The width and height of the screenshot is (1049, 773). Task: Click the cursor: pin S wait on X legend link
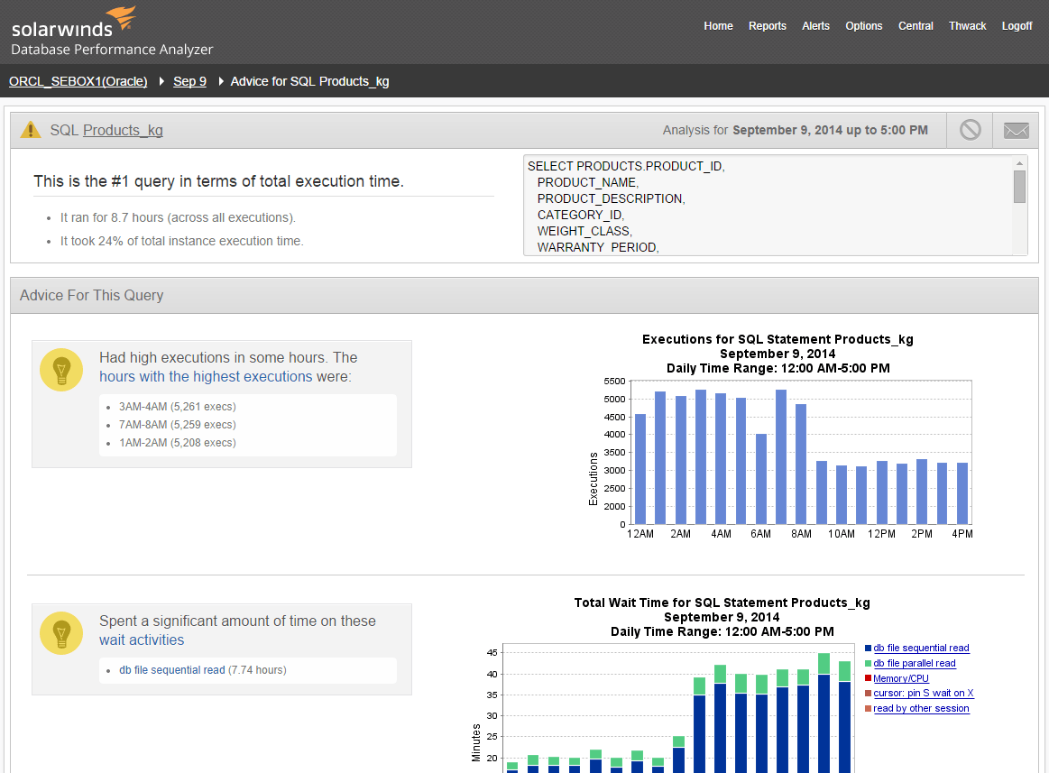tap(923, 693)
